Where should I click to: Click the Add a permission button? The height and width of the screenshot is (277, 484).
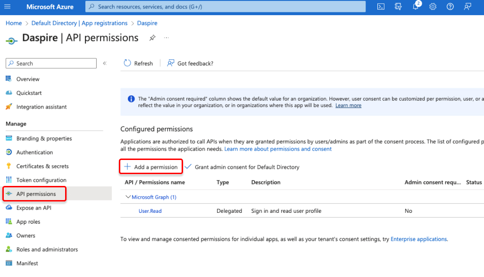pyautogui.click(x=150, y=166)
